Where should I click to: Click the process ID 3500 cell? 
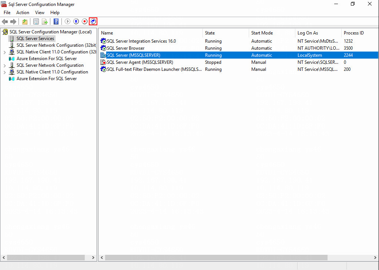pyautogui.click(x=348, y=48)
